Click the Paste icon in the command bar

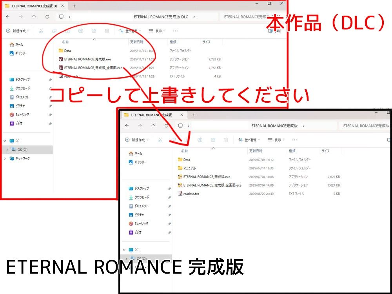point(68,30)
